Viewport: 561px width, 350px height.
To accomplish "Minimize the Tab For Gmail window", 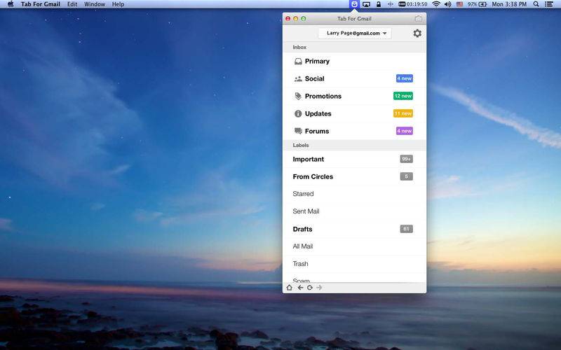I will 295,19.
